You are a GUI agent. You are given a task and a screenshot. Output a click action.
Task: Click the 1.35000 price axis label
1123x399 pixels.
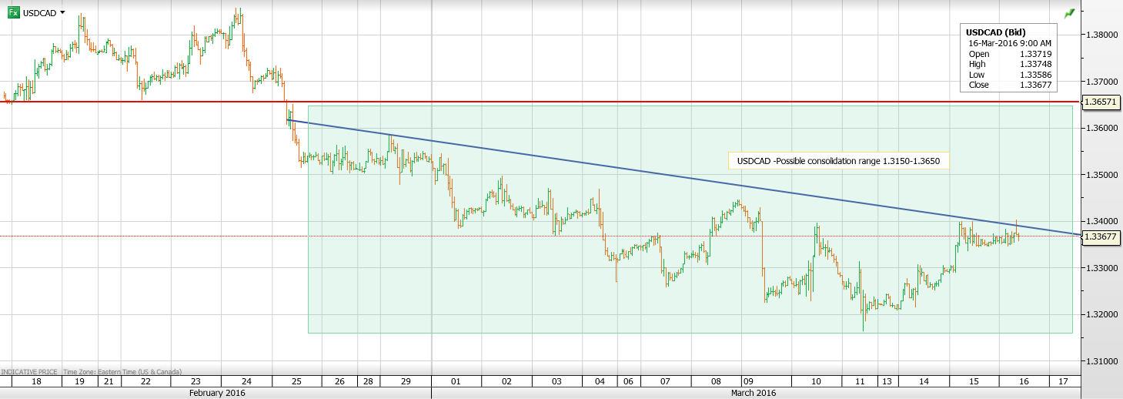(1101, 175)
